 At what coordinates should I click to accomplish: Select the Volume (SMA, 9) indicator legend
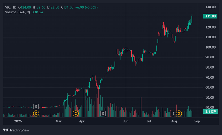[18, 12]
